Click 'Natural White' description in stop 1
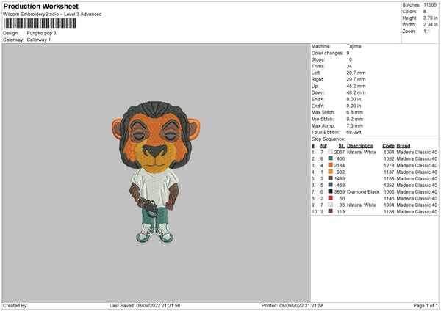The width and height of the screenshot is (441, 311). (x=362, y=152)
